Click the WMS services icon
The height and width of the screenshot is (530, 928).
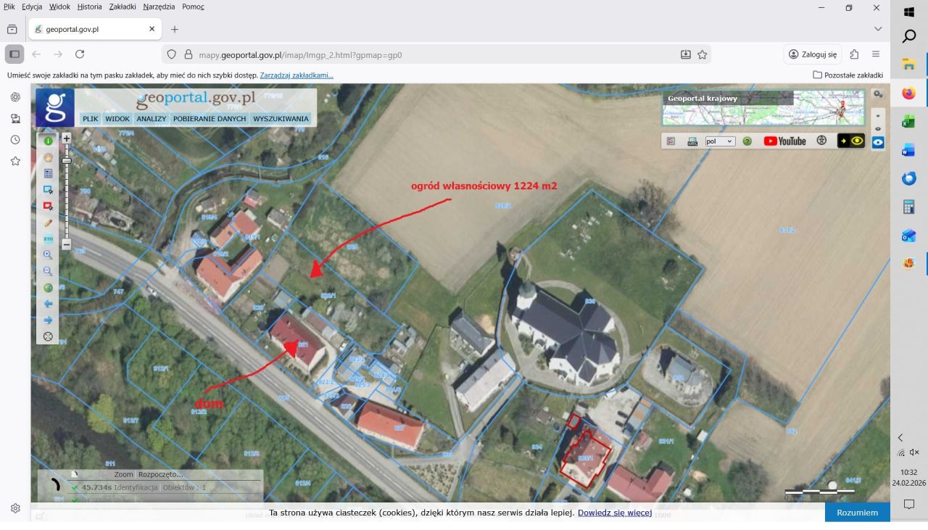pyautogui.click(x=692, y=141)
